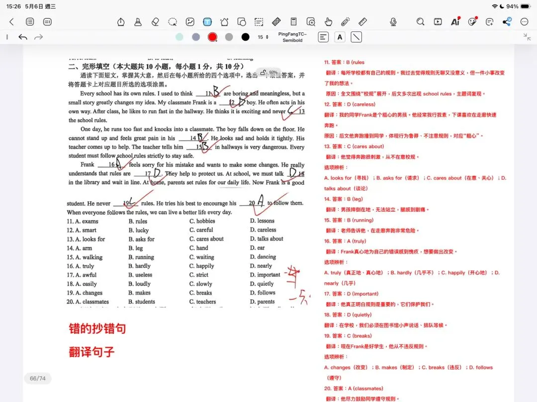Viewport: 537px width, 402px height.
Task: Tap answer line '12. 答案：D (careless)'
Action: (350, 104)
